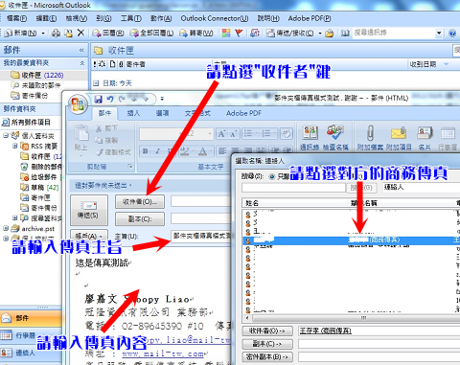460x365 pixels.
Task: Click the Check Names icon
Action: point(334,132)
